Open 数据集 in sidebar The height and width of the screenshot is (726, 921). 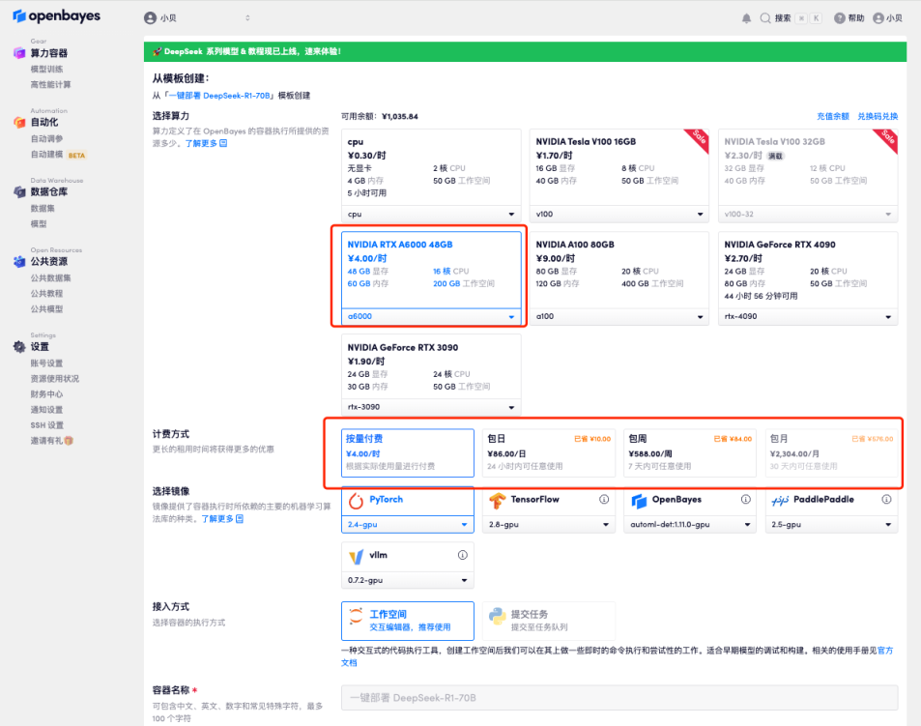[x=43, y=208]
